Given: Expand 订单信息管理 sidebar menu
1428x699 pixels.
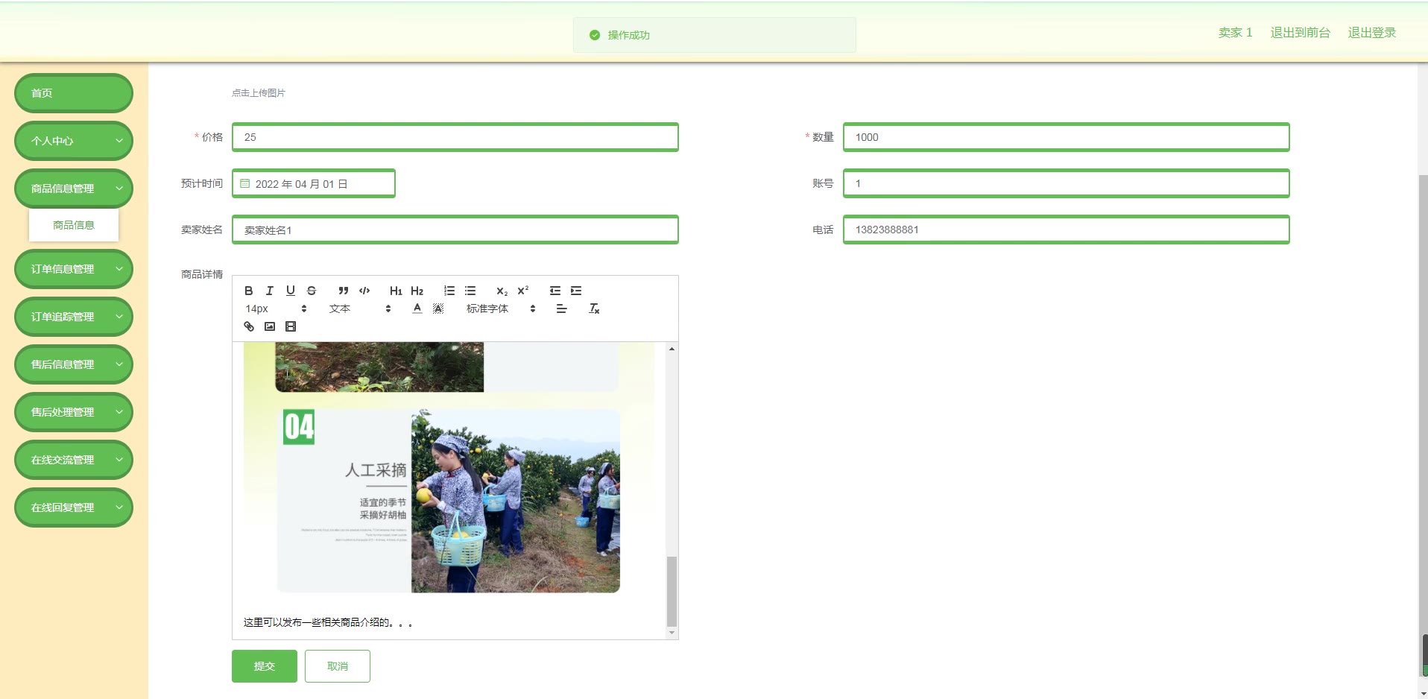Looking at the screenshot, I should pyautogui.click(x=74, y=269).
